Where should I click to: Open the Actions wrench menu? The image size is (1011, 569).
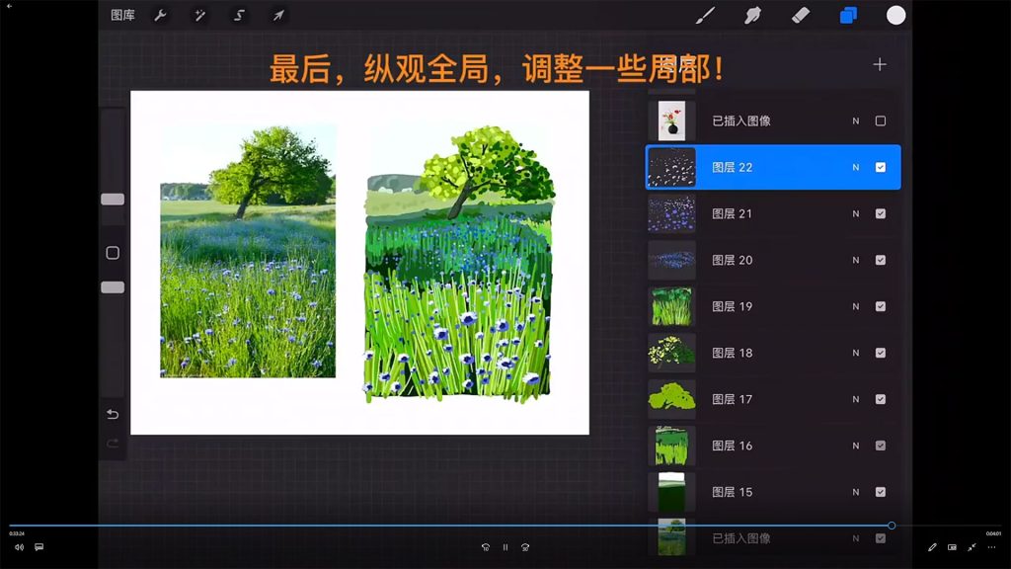tap(160, 15)
